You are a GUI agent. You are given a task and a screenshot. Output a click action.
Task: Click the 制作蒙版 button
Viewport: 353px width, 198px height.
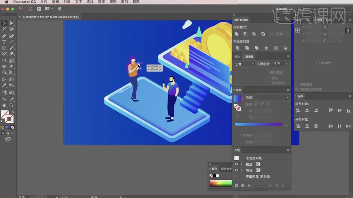click(x=276, y=73)
